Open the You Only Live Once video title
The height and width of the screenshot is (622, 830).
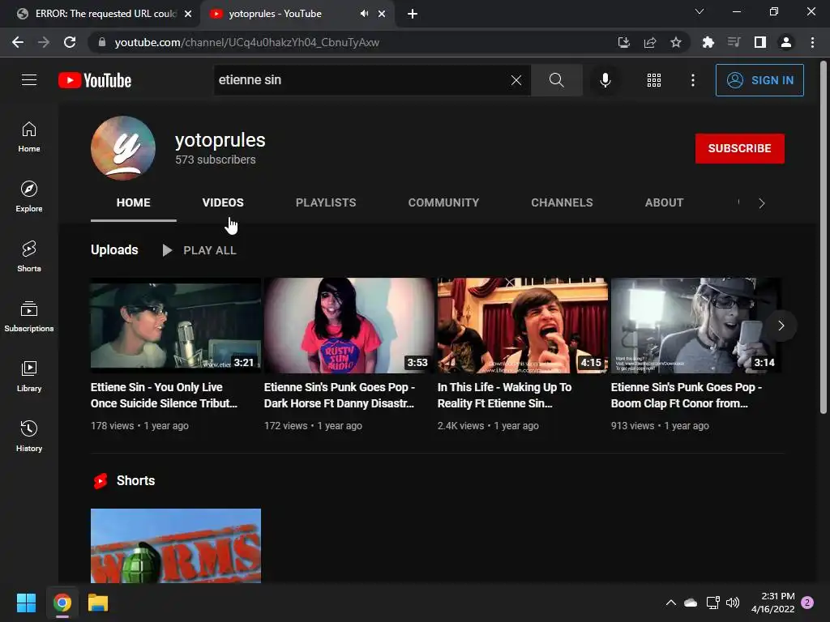coord(164,395)
